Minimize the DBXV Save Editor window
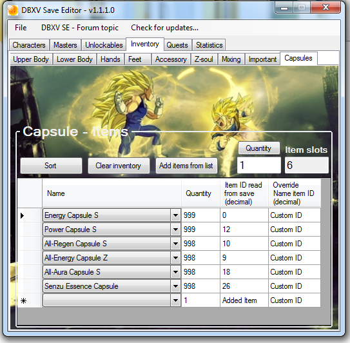 click(x=284, y=8)
